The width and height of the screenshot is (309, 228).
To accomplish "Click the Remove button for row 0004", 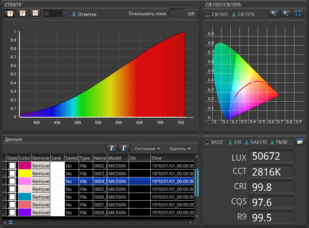I will pos(41,181).
